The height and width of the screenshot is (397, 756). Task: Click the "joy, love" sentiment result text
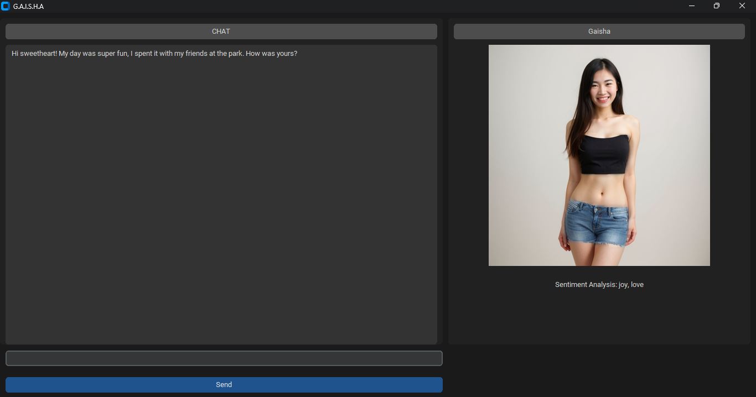coord(631,285)
